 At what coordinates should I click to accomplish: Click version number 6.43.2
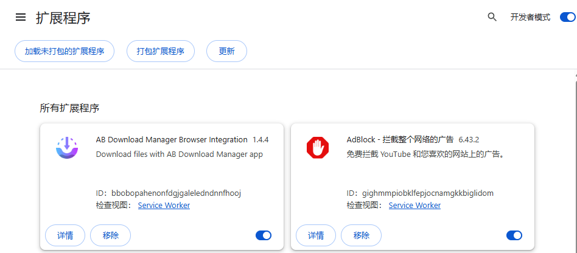[x=469, y=140]
